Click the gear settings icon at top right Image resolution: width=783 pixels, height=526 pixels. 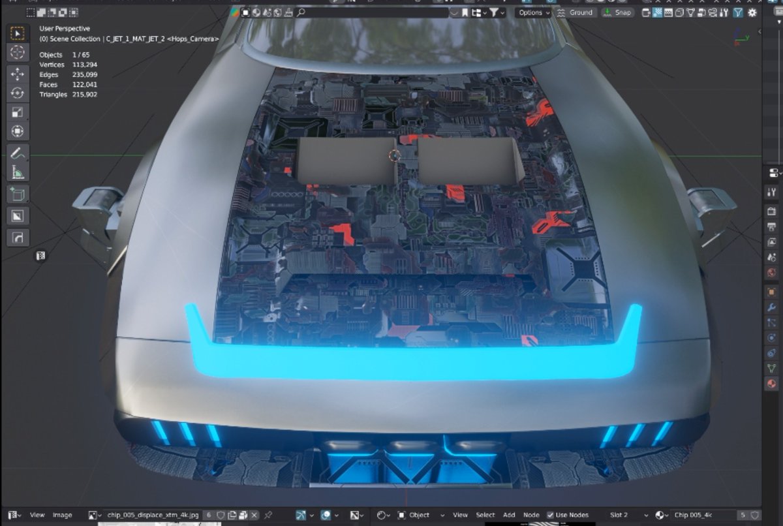(752, 12)
